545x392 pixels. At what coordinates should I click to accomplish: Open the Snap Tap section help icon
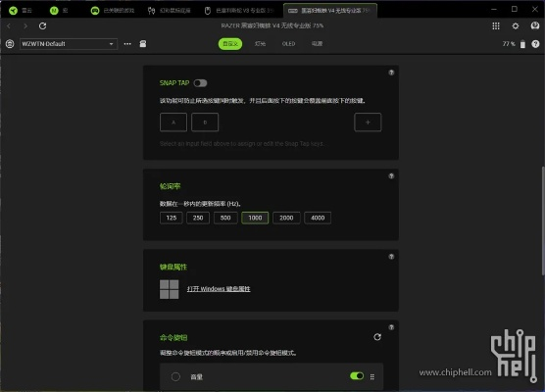coord(391,73)
